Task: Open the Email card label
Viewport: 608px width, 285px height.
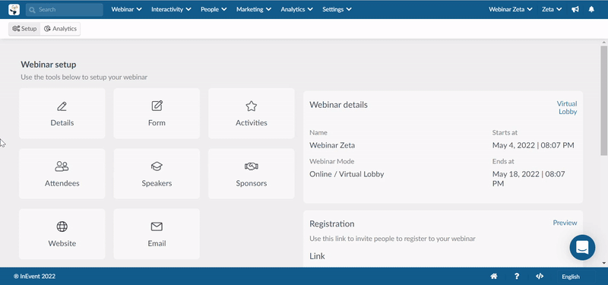Action: pyautogui.click(x=157, y=243)
